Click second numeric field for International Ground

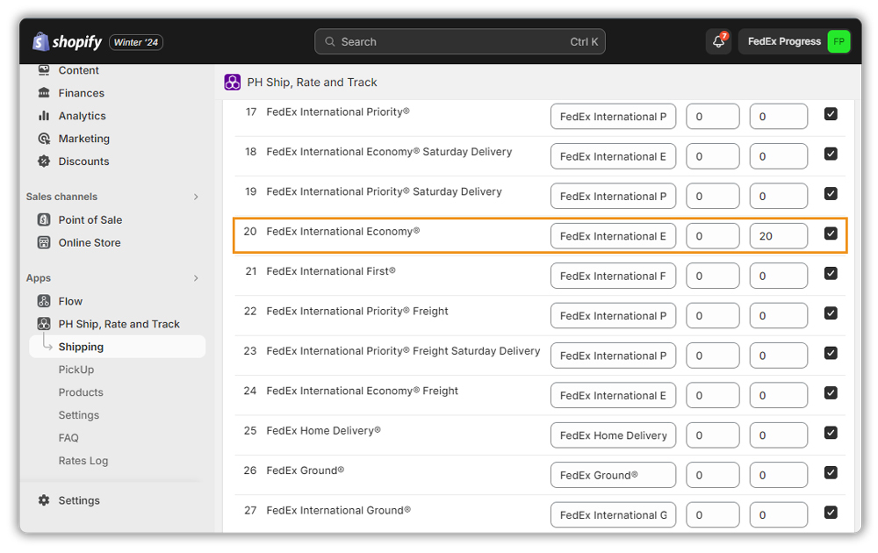(x=778, y=515)
